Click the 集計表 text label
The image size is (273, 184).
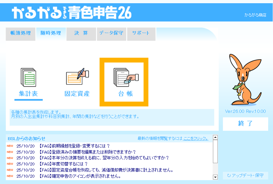point(28,94)
